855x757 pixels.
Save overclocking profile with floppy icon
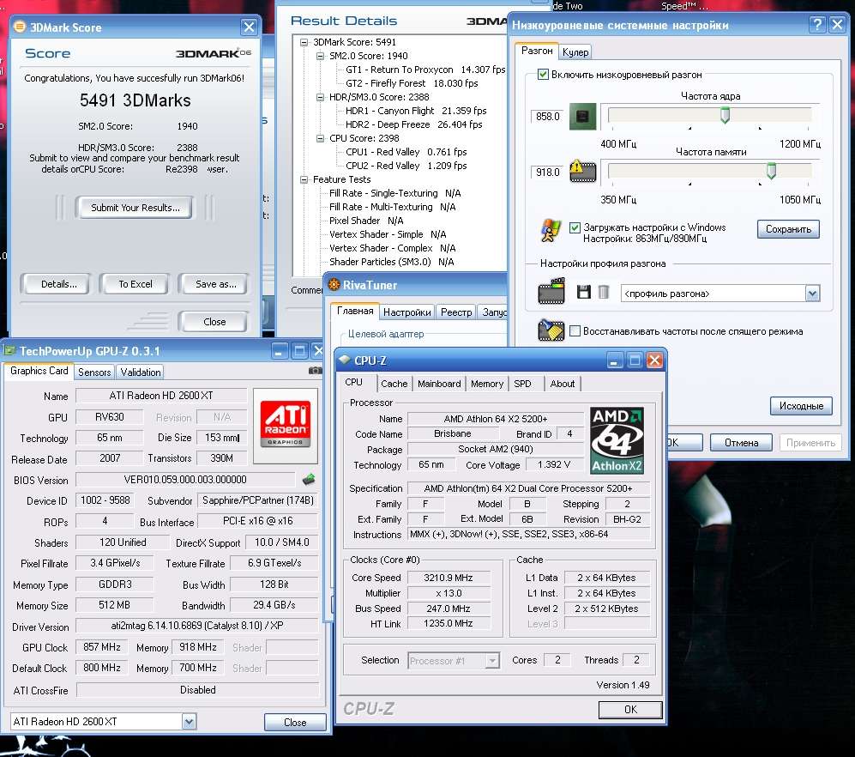(x=583, y=292)
